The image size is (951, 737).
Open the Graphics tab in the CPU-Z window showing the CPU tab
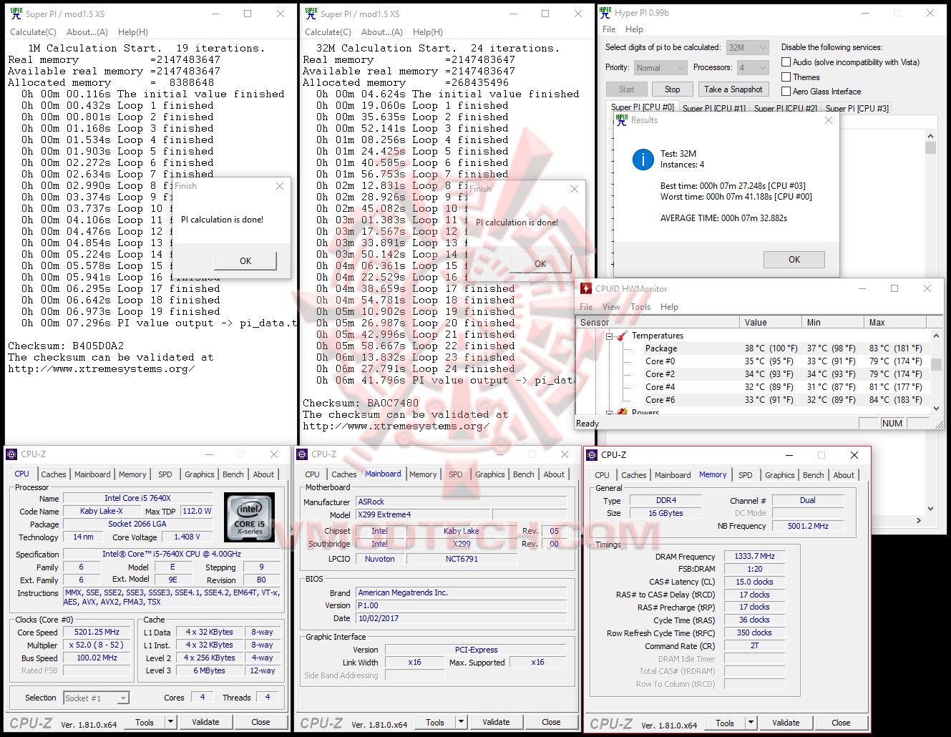coord(200,474)
